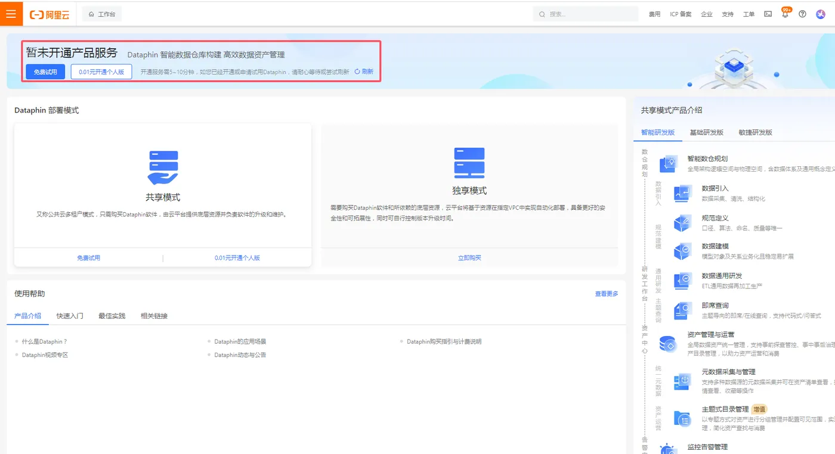The width and height of the screenshot is (835, 454).
Task: Click the help question mark icon
Action: tap(802, 14)
